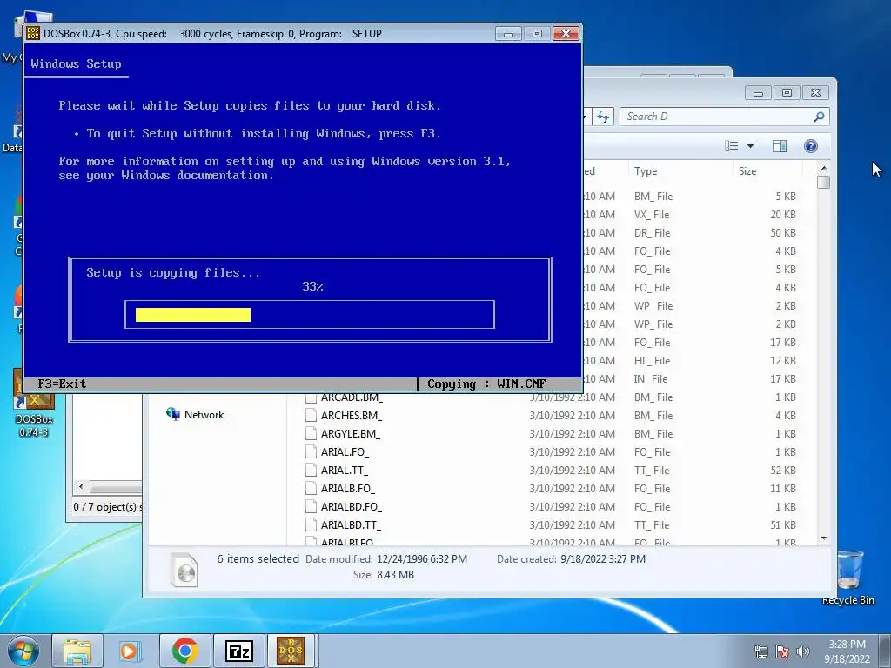This screenshot has height=668, width=891.
Task: Open Windows Explorer from the taskbar
Action: point(77,651)
